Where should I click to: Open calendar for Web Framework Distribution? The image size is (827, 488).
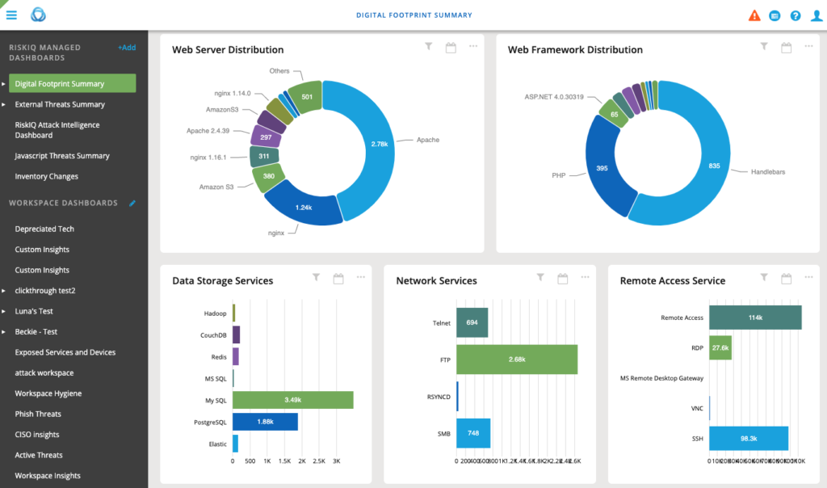[x=787, y=48]
